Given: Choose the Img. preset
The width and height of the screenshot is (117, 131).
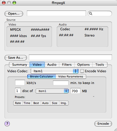Looking at the screenshot, I should tap(64, 103).
